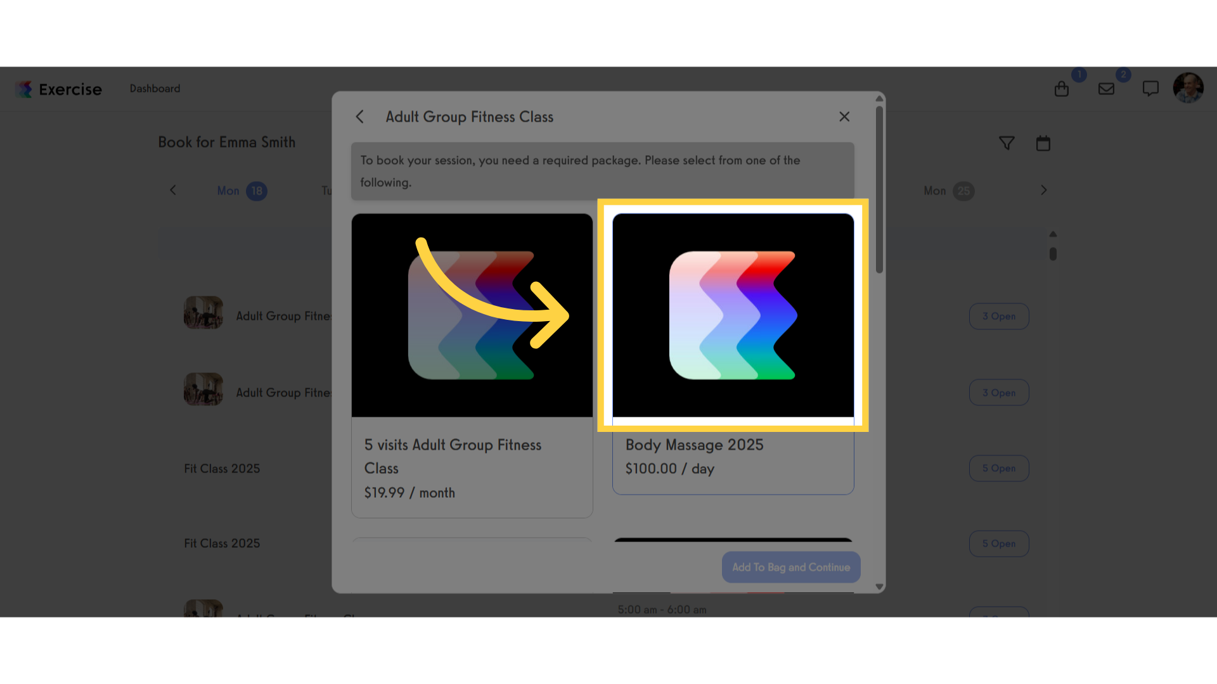Click the $19.99 / month price
The height and width of the screenshot is (684, 1217).
point(409,493)
